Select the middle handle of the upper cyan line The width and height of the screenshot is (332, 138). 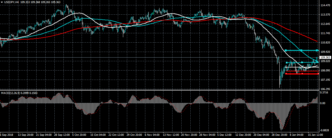pos(301,50)
